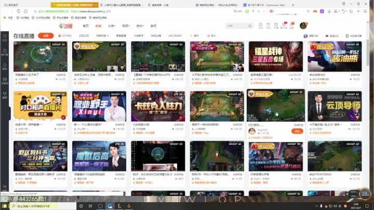Open the Douyu client download icon
This screenshot has height=210, width=374.
(x=284, y=25)
